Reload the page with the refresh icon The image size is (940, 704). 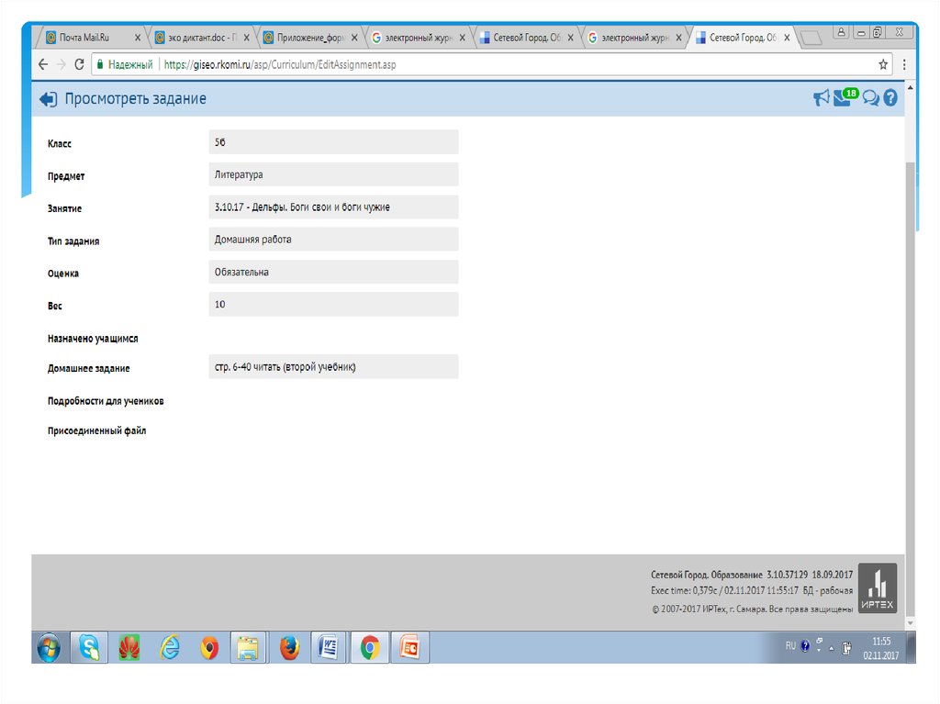click(x=79, y=64)
